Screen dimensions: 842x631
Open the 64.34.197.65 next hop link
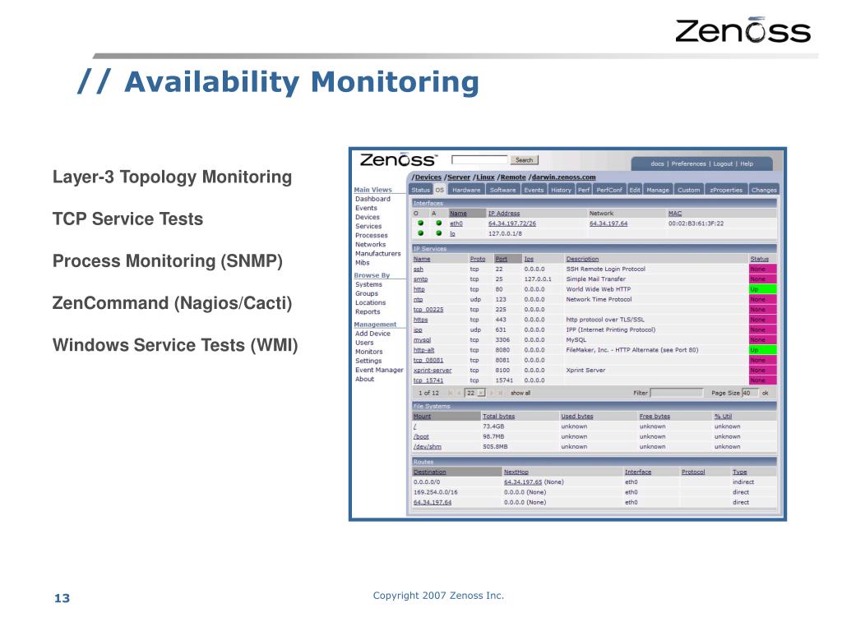coord(522,482)
